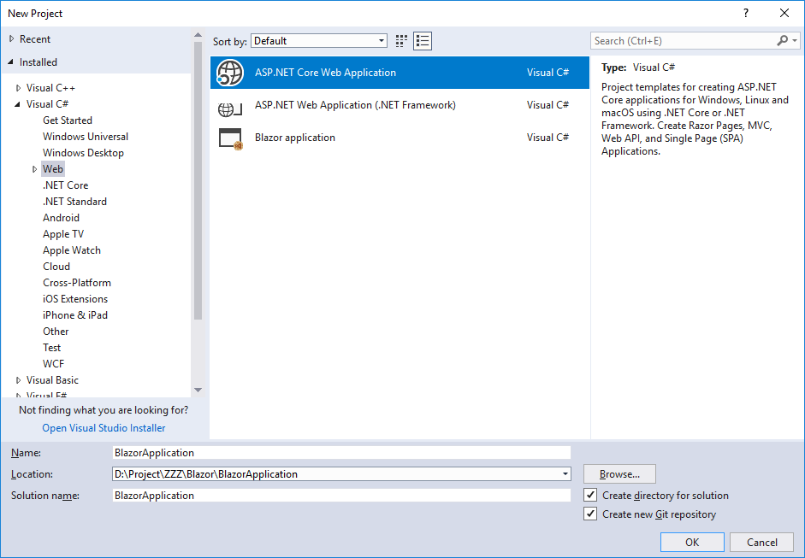Select the Other category
This screenshot has height=558, width=805.
56,332
